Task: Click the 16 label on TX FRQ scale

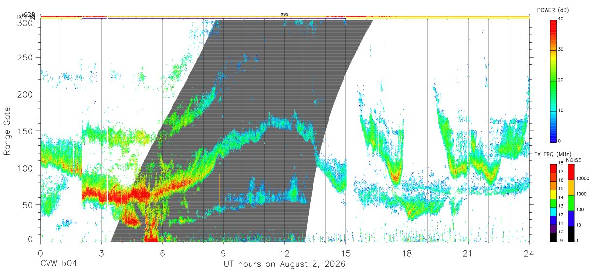Action: [x=561, y=181]
